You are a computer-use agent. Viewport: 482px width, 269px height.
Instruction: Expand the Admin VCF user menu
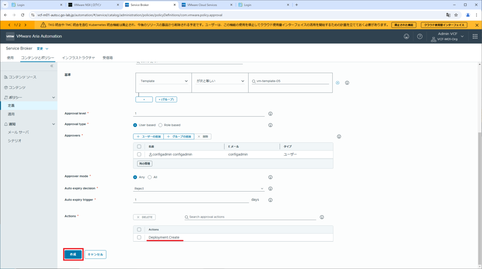447,36
